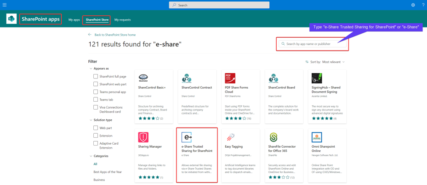Click the ShareControl Contract app logo
The width and height of the screenshot is (427, 185).
click(187, 78)
